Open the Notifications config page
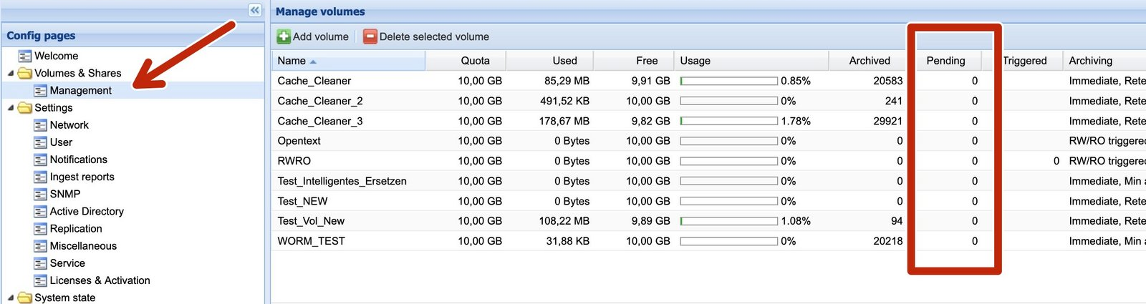This screenshot has height=304, width=1146. [78, 160]
